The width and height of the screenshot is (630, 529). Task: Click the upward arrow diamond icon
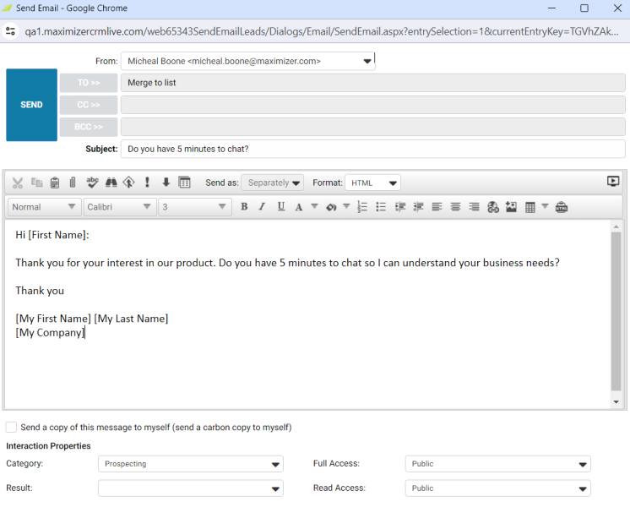point(128,183)
